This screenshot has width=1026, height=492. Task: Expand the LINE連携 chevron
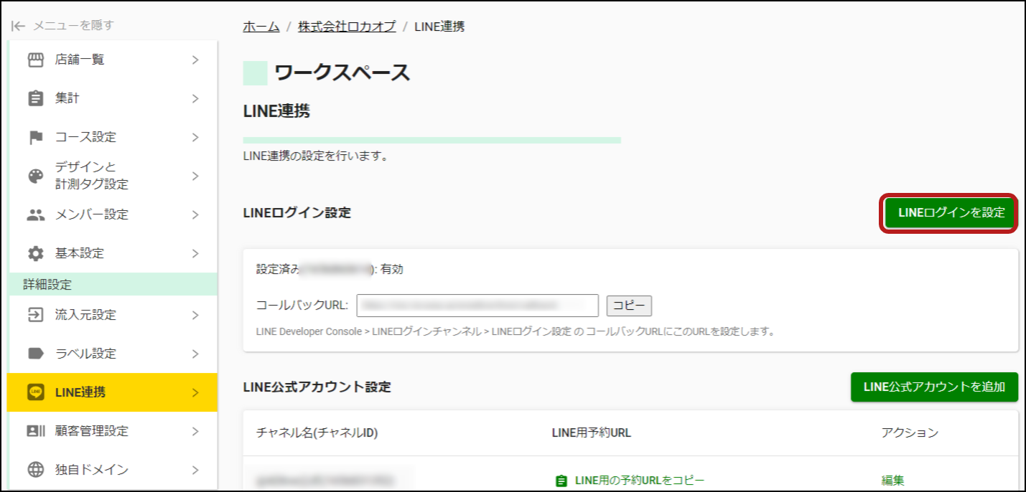pos(195,392)
